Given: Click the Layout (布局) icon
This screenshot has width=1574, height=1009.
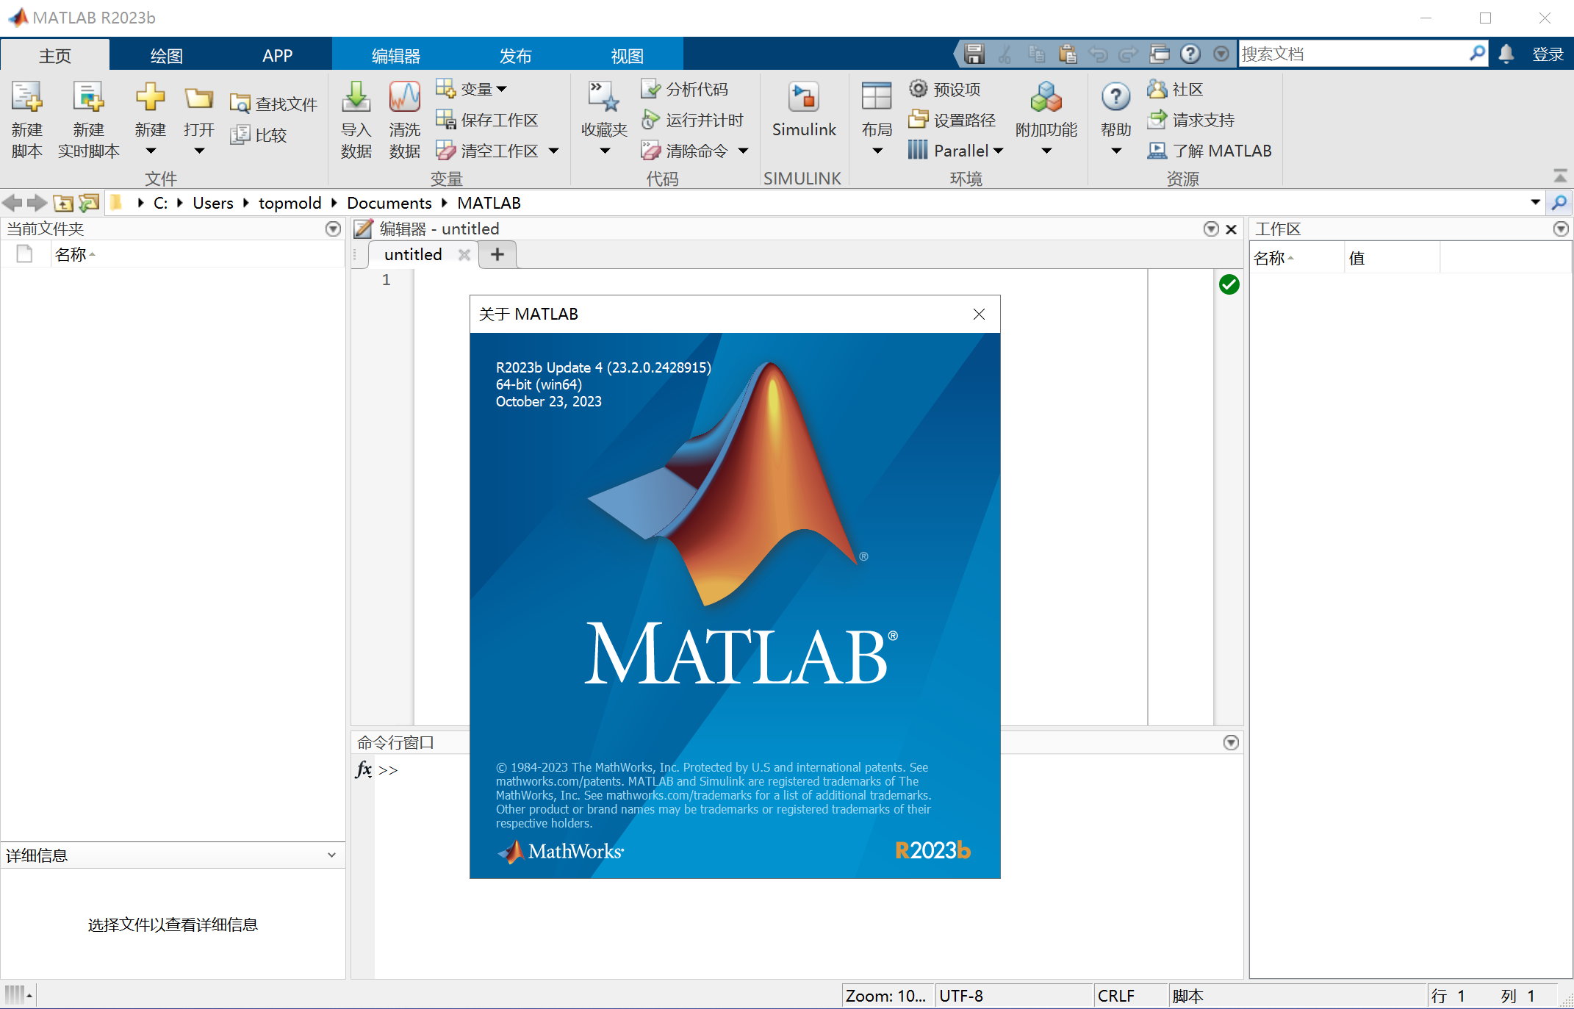Looking at the screenshot, I should (x=877, y=97).
